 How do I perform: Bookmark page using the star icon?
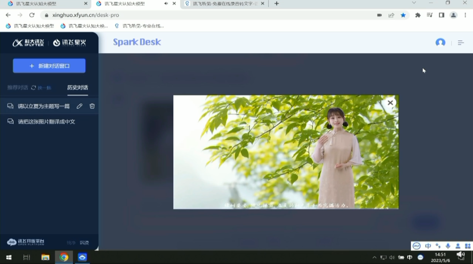coord(403,15)
